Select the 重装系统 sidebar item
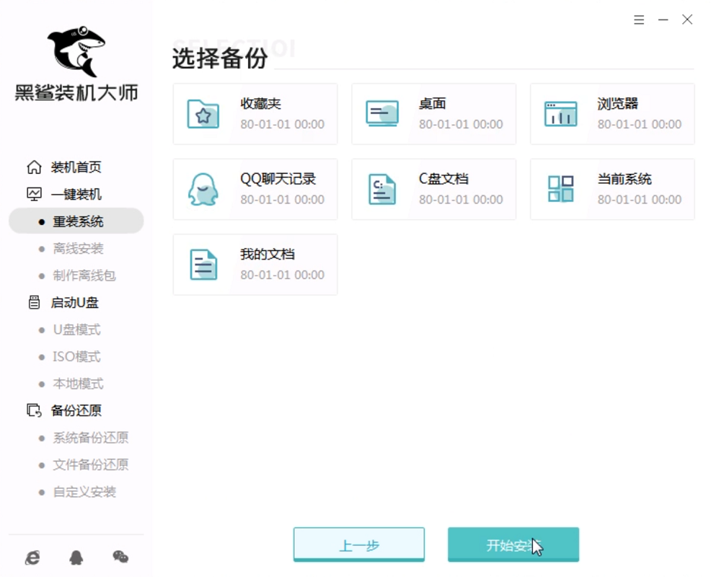This screenshot has height=577, width=711. (76, 221)
